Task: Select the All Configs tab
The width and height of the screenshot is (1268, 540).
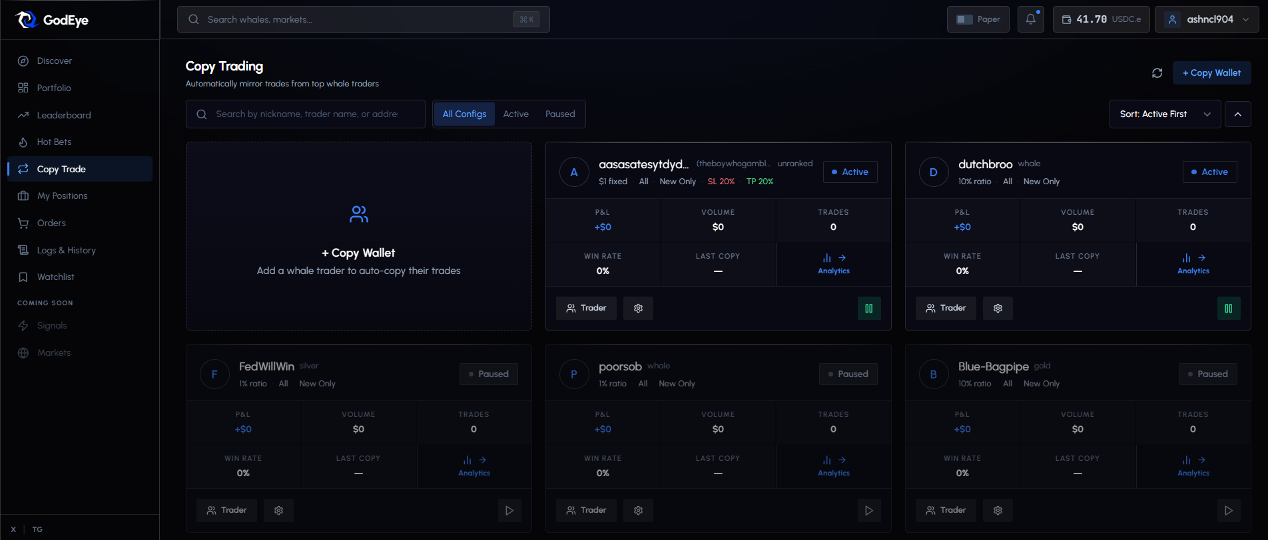Action: click(x=464, y=114)
